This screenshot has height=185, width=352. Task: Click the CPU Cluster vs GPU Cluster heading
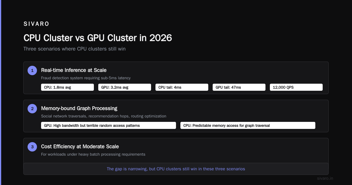tap(98, 38)
